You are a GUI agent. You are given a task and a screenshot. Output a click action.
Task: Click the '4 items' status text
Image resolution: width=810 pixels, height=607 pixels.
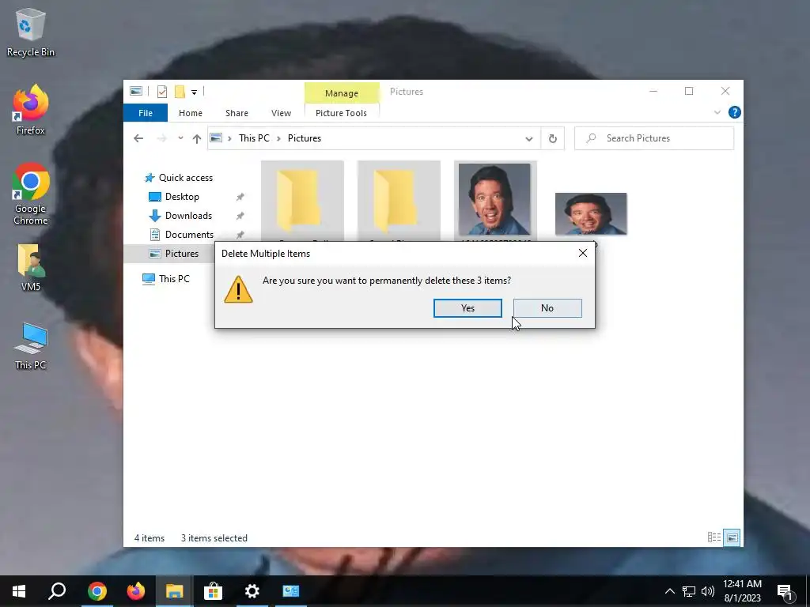150,537
